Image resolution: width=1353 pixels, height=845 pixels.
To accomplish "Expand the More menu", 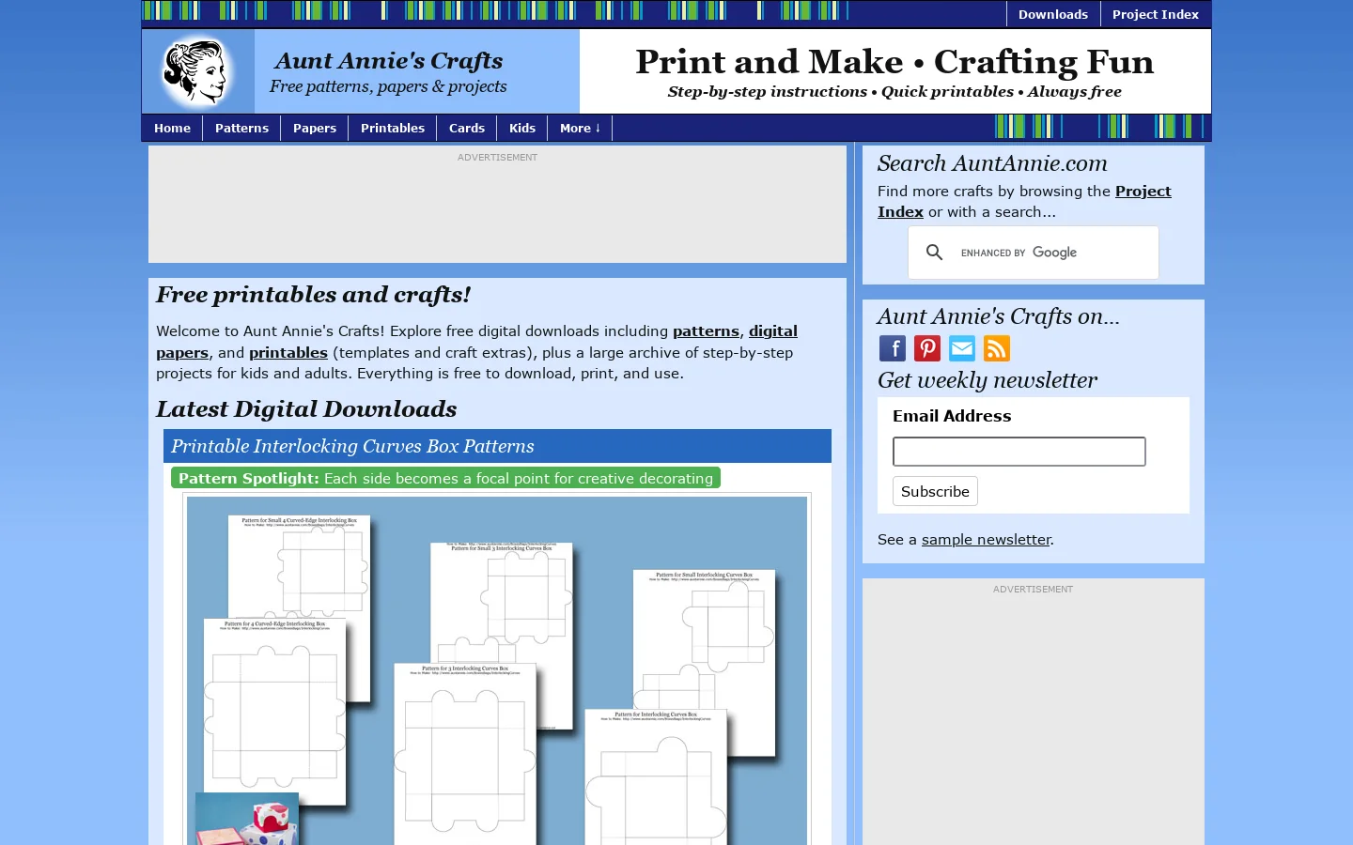I will 580,129.
